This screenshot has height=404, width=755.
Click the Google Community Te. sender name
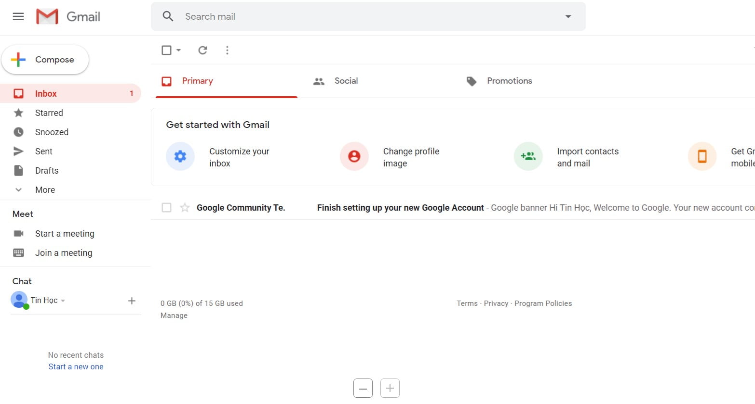click(241, 208)
